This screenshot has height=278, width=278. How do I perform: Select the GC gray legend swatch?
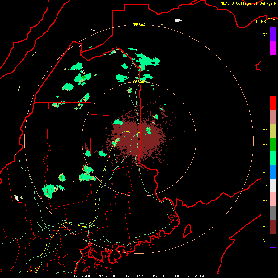pos(273,213)
